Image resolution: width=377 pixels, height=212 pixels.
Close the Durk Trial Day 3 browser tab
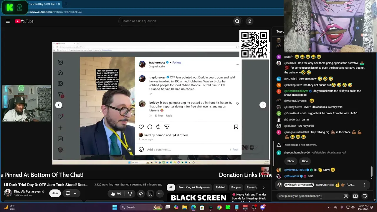click(59, 4)
